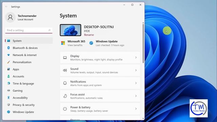Click the System monitor icon in sidebar
The image size is (217, 122).
pyautogui.click(x=8, y=41)
